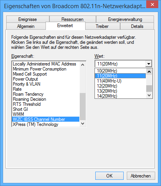Image resolution: width=161 pixels, height=186 pixels.
Task: Select Short GI property
Action: coord(46,109)
